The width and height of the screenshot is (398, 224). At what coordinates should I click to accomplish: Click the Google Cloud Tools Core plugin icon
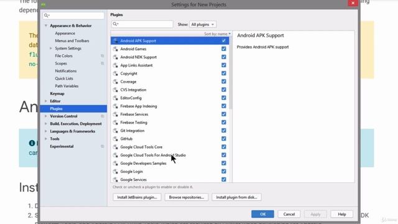tap(116, 147)
